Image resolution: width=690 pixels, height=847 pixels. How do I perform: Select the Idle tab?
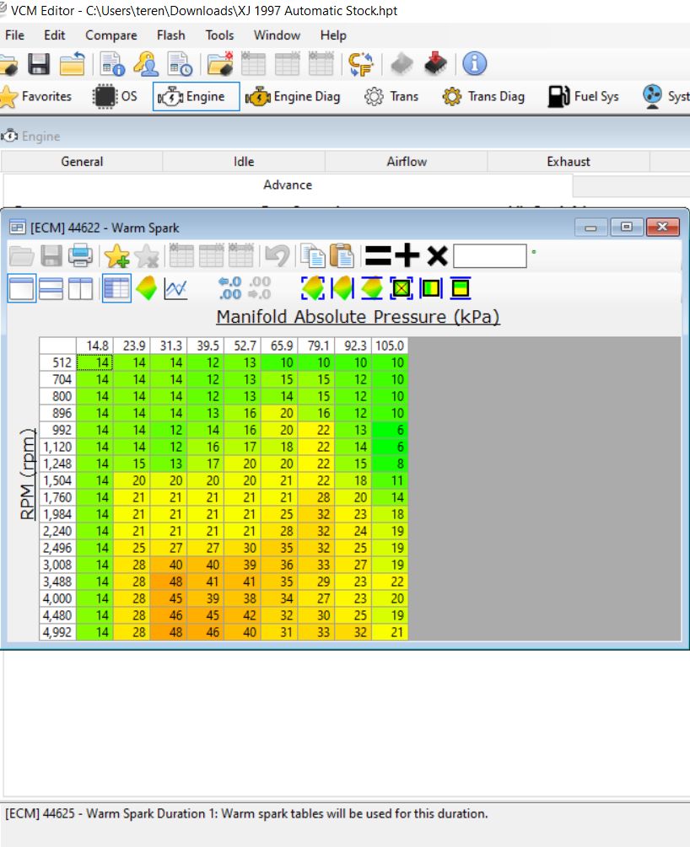pos(243,162)
